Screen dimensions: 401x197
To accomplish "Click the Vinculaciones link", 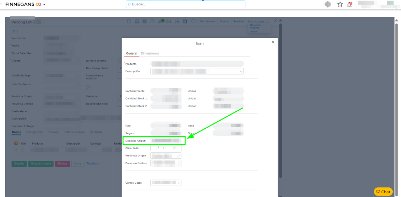I will pyautogui.click(x=207, y=21).
